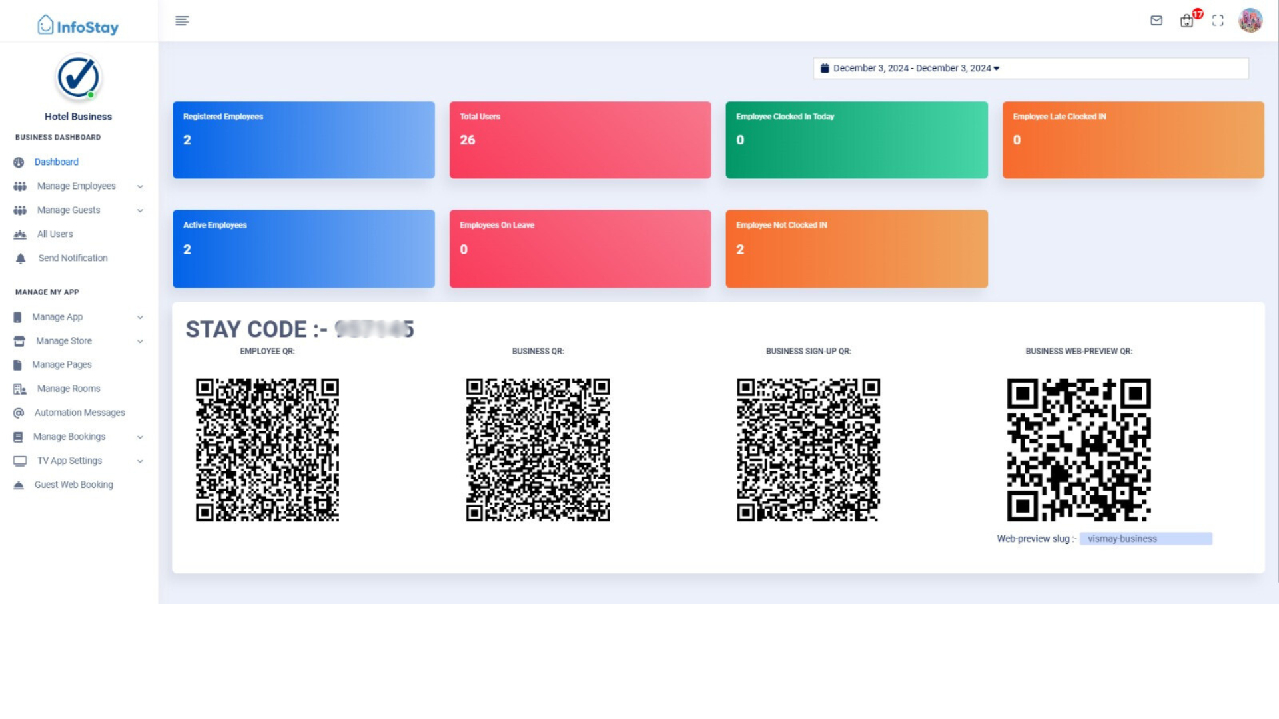Expand the TV App Settings chevron
The width and height of the screenshot is (1279, 719).
pyautogui.click(x=140, y=461)
